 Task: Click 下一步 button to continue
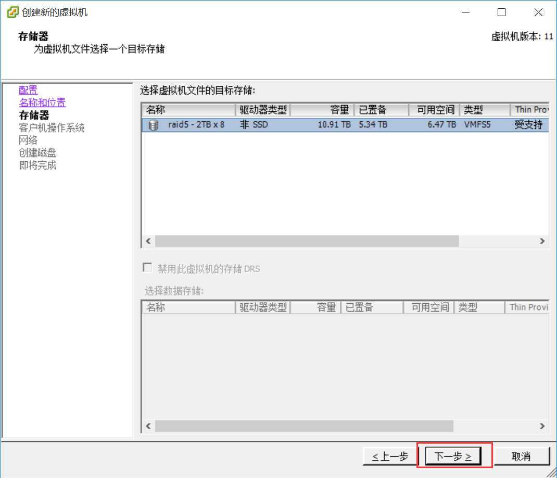[x=453, y=456]
